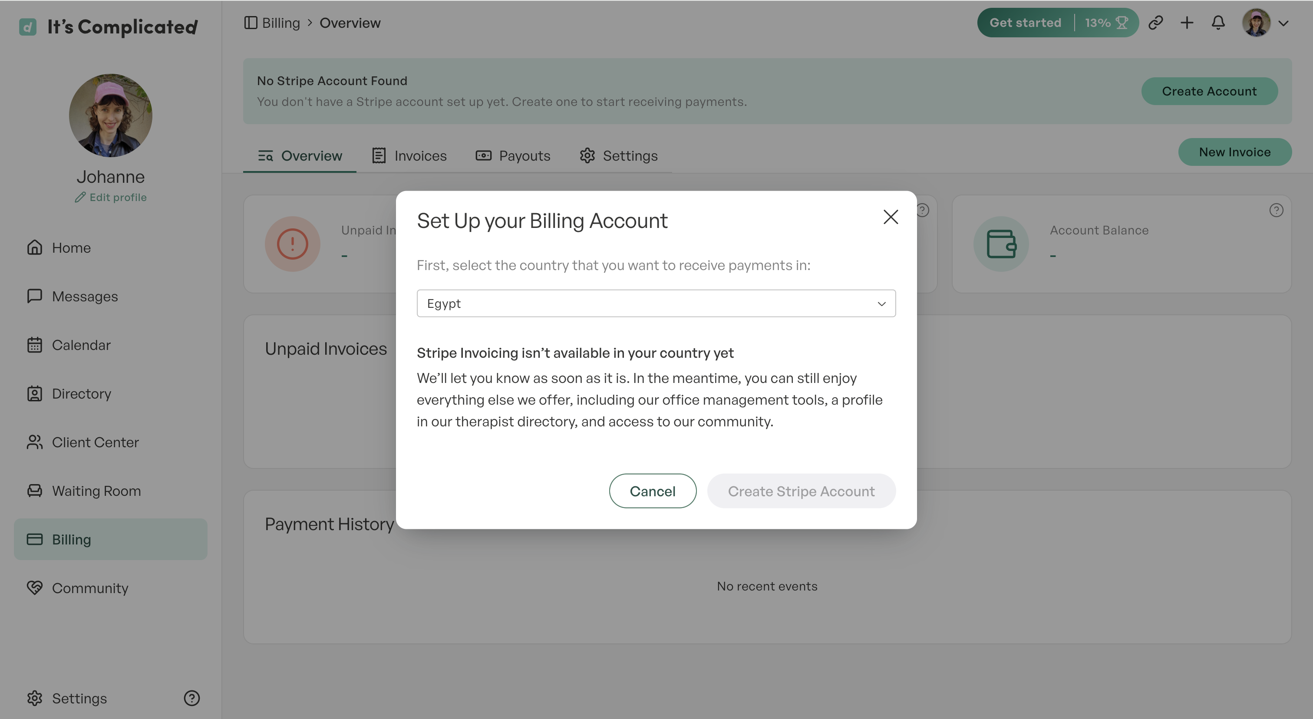Click the It's Complicated logo icon
Image resolution: width=1313 pixels, height=719 pixels.
tap(28, 26)
